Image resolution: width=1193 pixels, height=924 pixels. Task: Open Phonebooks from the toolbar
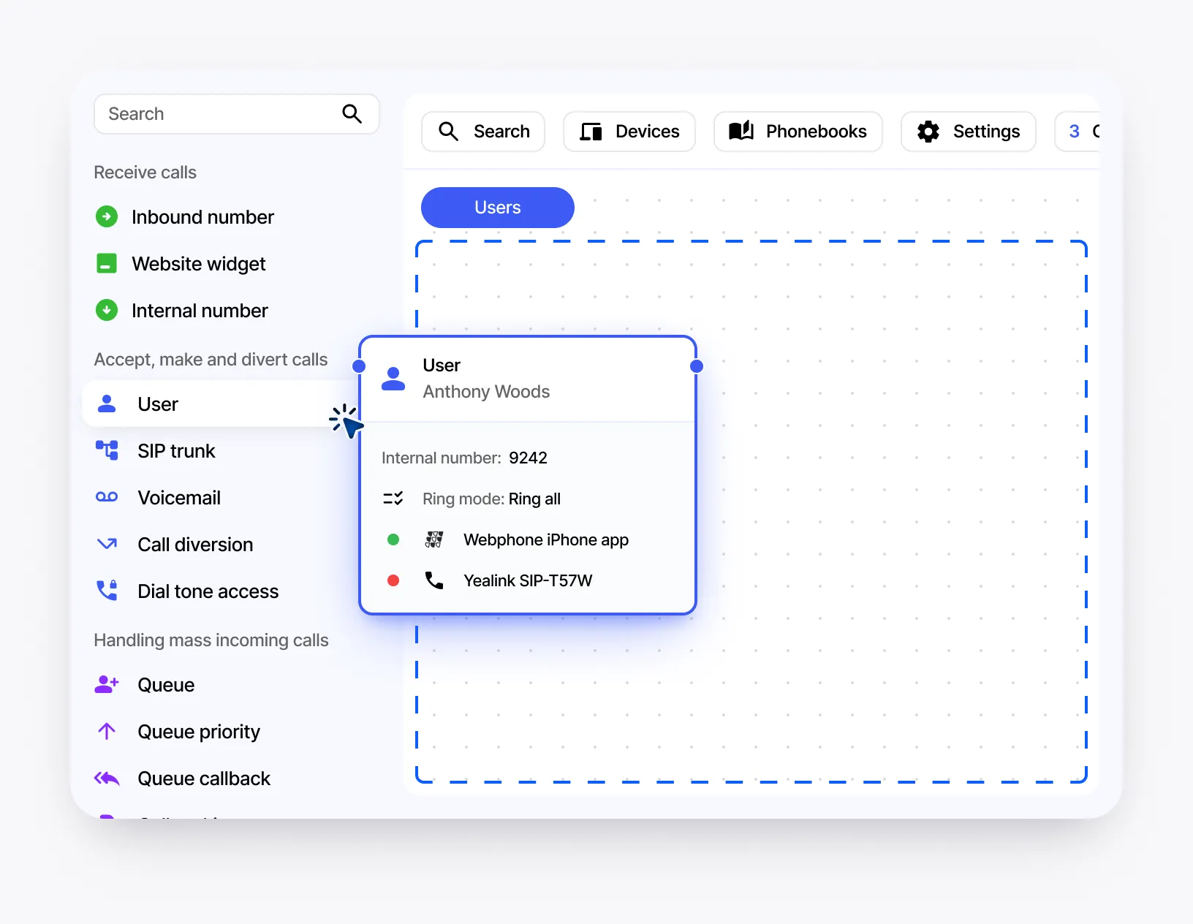pyautogui.click(x=798, y=132)
